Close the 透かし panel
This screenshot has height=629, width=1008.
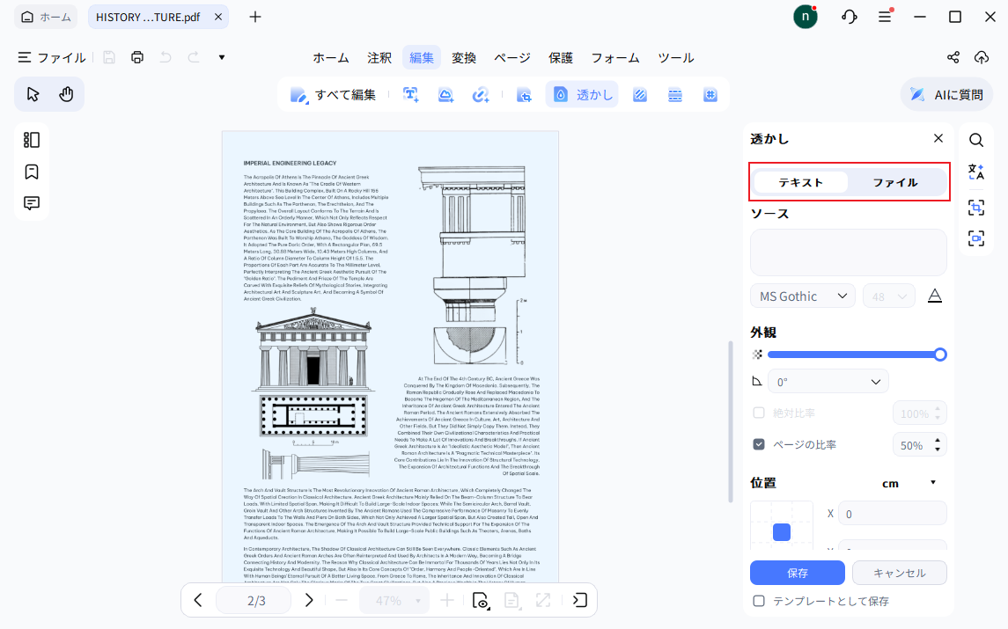click(938, 138)
